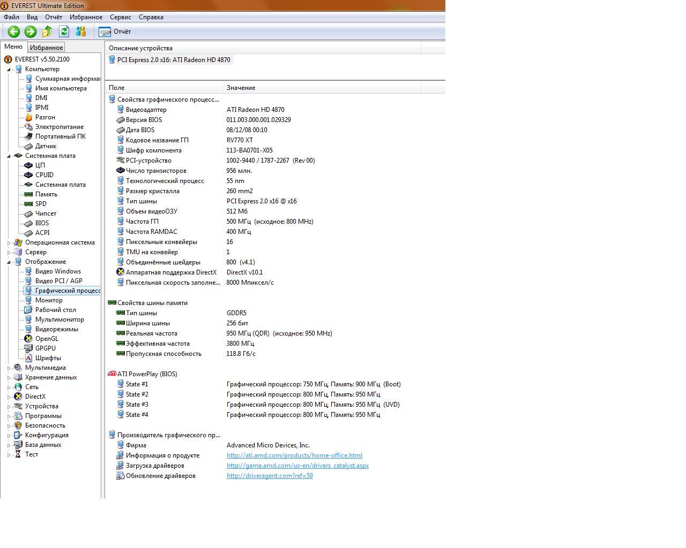686x548 pixels.
Task: Expand the DirectX tree node
Action: point(9,397)
